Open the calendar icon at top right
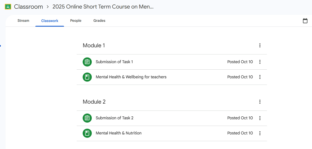 pyautogui.click(x=305, y=21)
